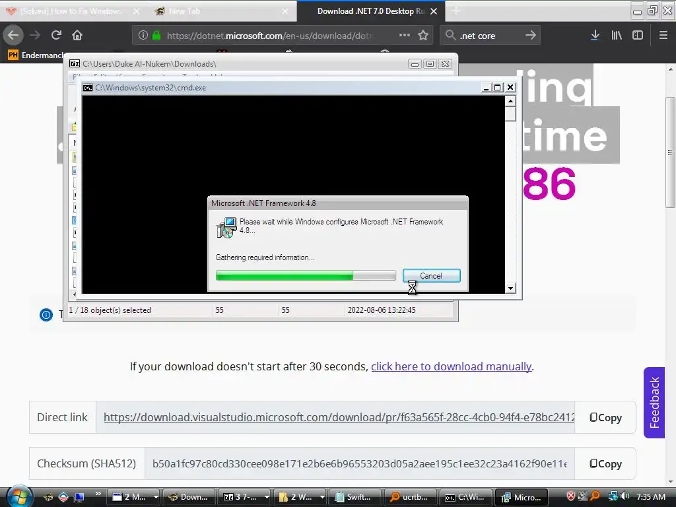Image resolution: width=676 pixels, height=507 pixels.
Task: Open a new browser tab
Action: 456,11
